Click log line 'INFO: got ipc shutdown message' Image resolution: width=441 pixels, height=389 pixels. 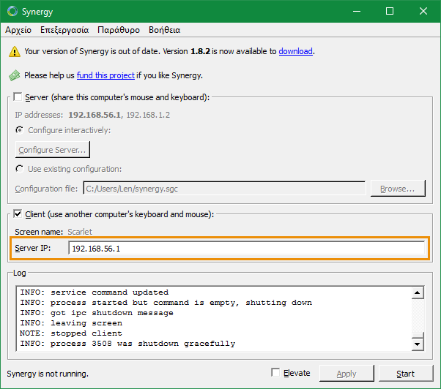tap(97, 313)
